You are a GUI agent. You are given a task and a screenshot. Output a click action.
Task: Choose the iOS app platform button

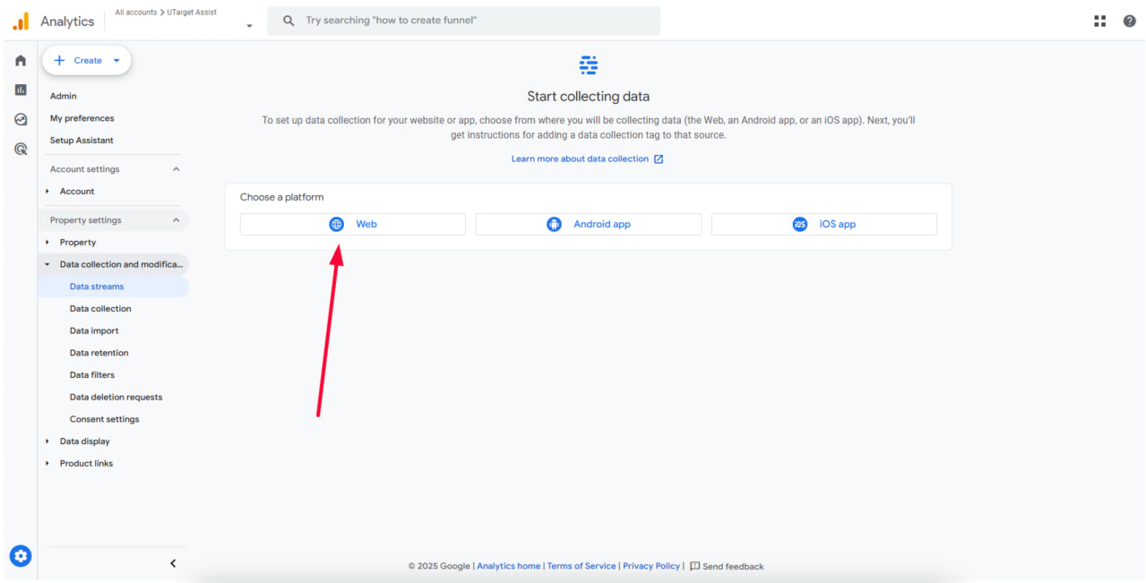pos(824,225)
